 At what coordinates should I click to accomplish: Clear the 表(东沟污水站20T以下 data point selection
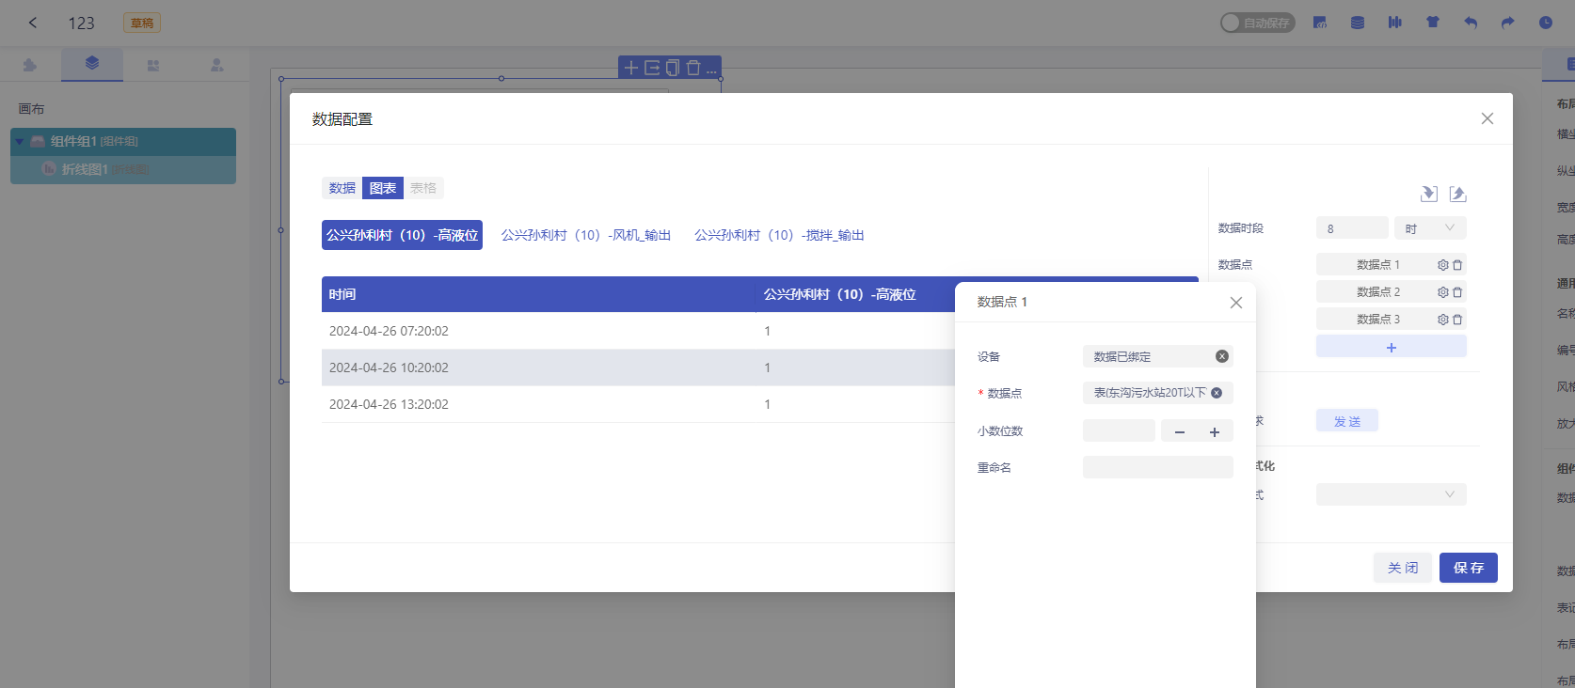click(x=1217, y=393)
